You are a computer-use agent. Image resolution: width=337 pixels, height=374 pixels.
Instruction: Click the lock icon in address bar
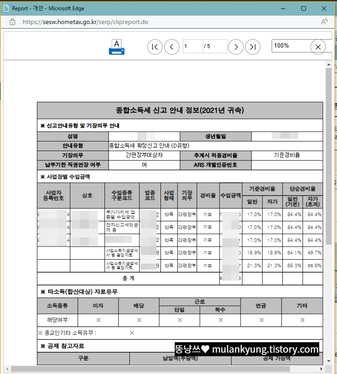click(x=12, y=22)
